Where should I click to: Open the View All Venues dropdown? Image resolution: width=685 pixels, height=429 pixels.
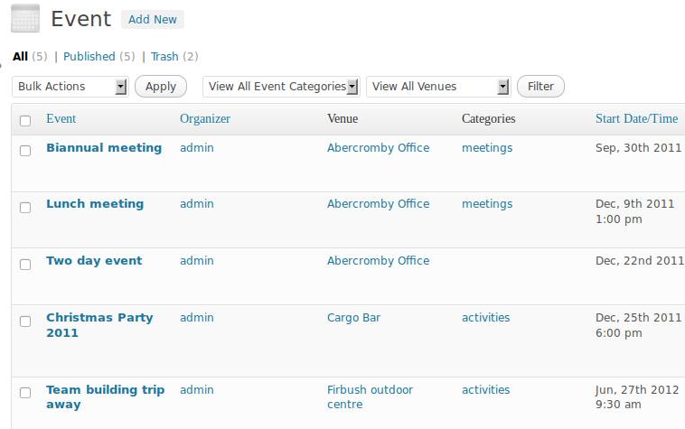438,87
